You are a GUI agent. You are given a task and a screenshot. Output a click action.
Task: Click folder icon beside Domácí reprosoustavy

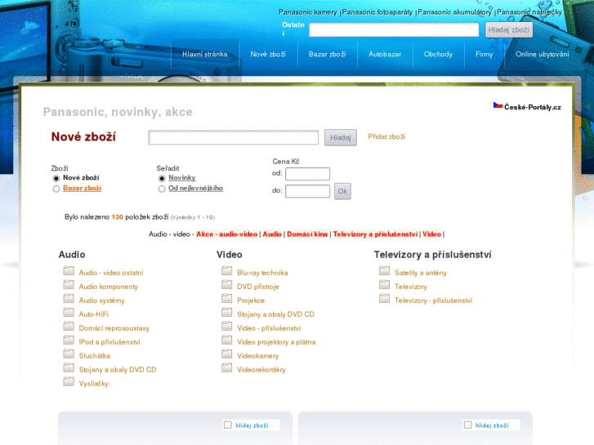[x=69, y=326]
